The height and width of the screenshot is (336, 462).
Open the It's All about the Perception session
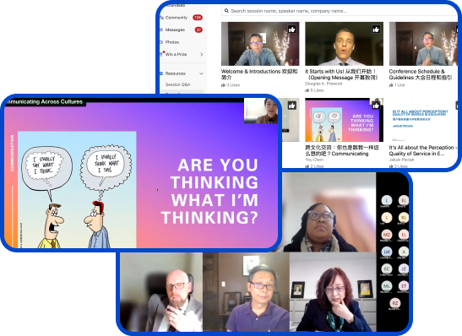coord(422,150)
